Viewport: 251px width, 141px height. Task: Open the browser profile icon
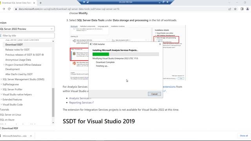247,9
